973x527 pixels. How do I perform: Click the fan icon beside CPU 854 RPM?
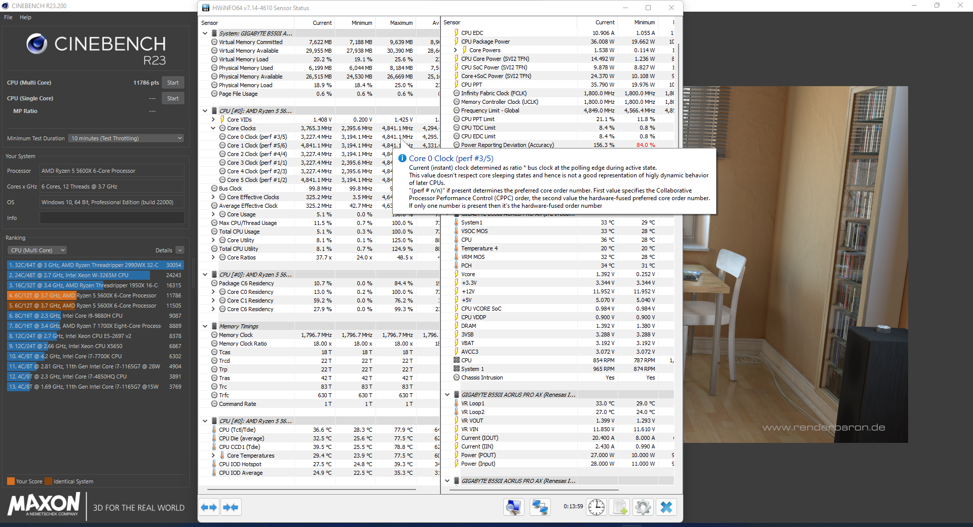[456, 360]
